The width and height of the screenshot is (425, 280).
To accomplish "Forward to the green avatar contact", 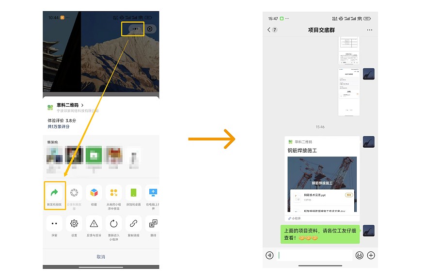I will click(94, 155).
